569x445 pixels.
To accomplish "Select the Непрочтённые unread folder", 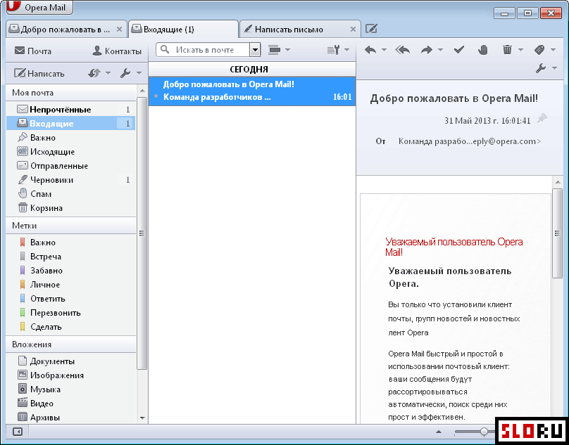I will tap(70, 110).
